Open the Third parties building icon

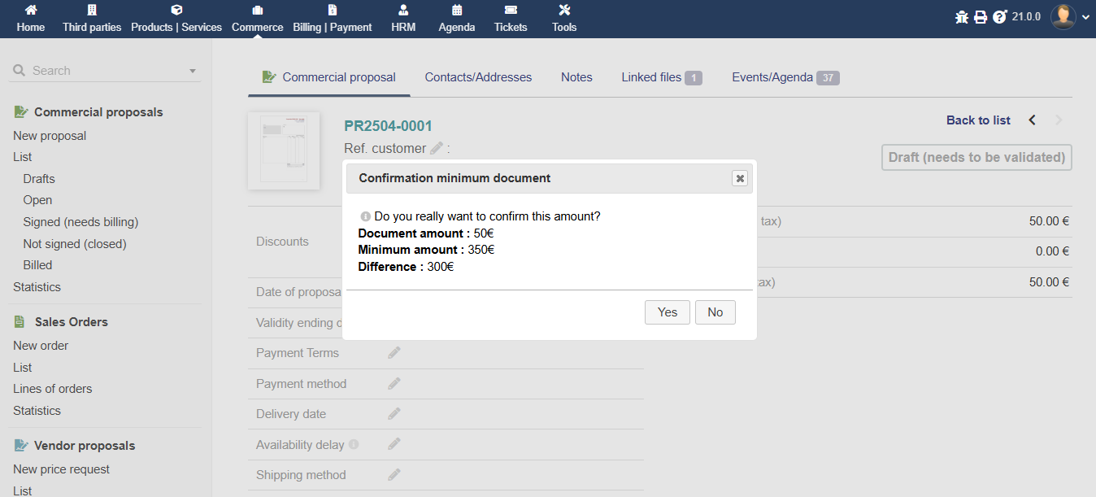click(x=92, y=11)
